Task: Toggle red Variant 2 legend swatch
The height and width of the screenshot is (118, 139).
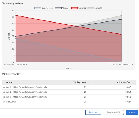Action: pos(75,8)
